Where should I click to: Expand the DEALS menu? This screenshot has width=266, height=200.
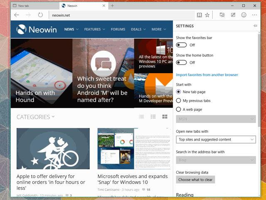tap(138, 29)
